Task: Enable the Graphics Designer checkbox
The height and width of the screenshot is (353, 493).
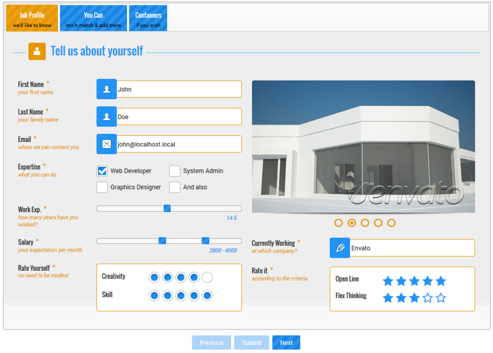Action: tap(102, 187)
